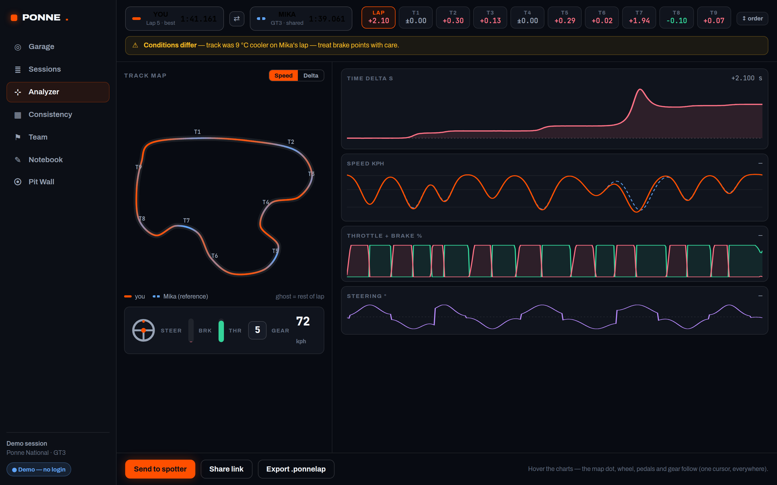Viewport: 777px width, 485px height.
Task: Open the MIKA GT3 shared lap selector
Action: [x=301, y=19]
